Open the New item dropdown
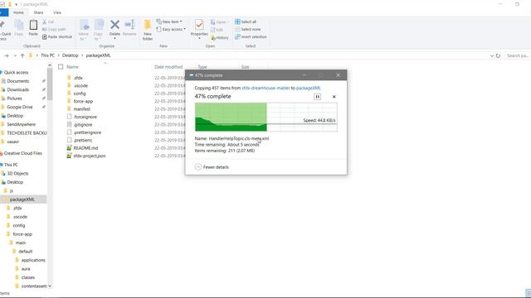 169,22
